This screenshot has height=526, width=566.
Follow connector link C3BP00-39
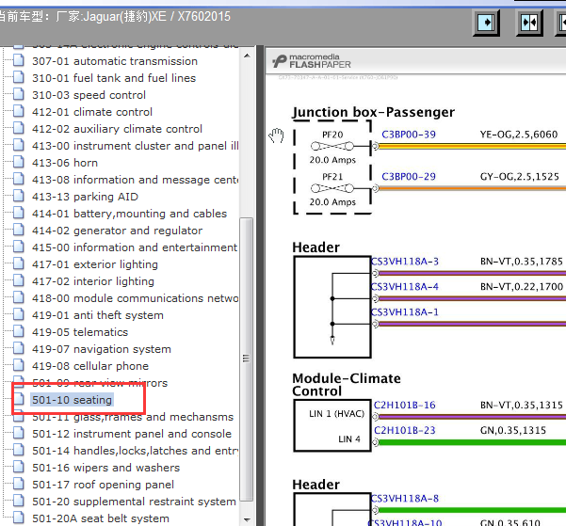[409, 135]
